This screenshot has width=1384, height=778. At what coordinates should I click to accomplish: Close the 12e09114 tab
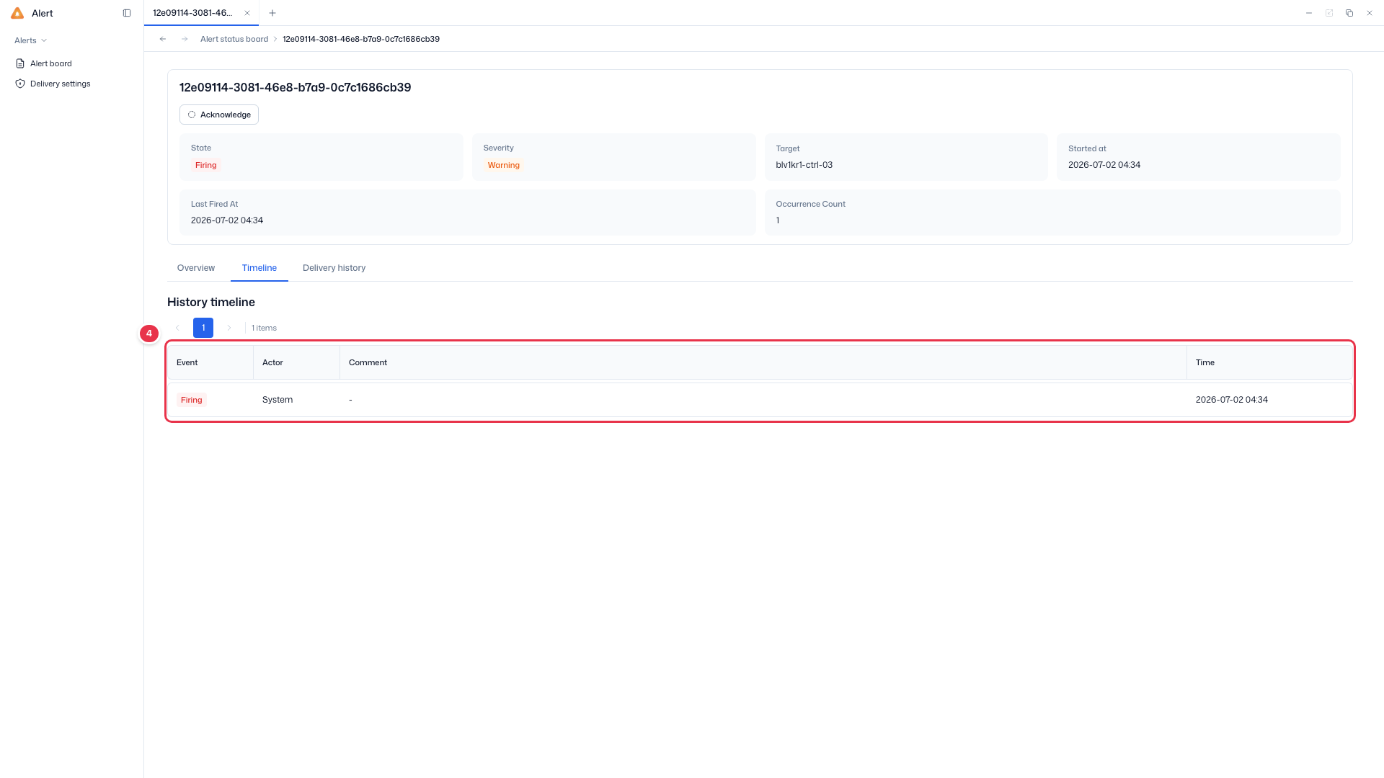pyautogui.click(x=247, y=13)
